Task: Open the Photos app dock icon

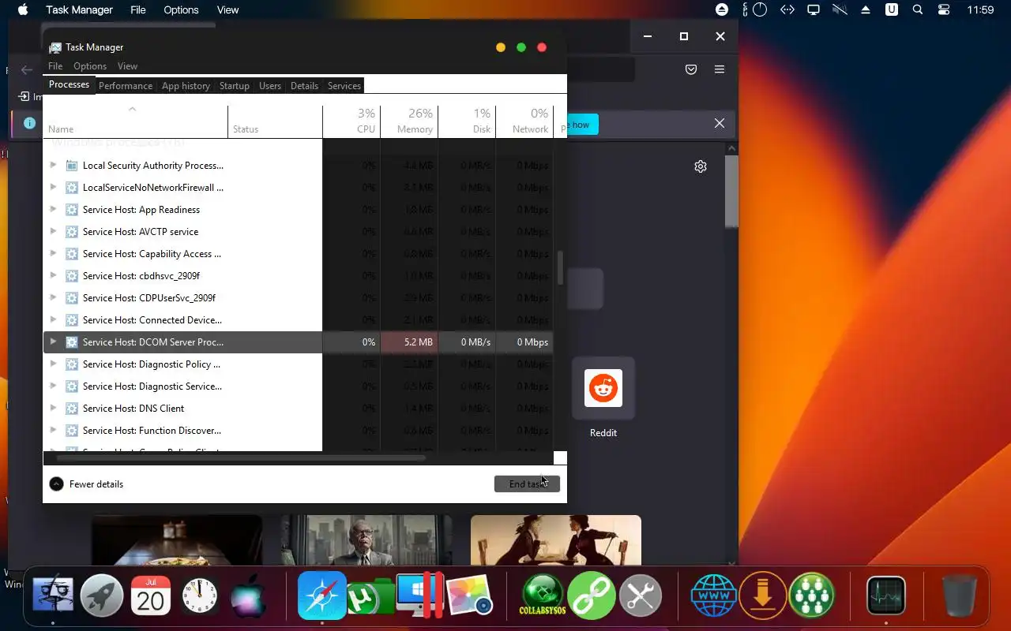Action: pyautogui.click(x=468, y=596)
